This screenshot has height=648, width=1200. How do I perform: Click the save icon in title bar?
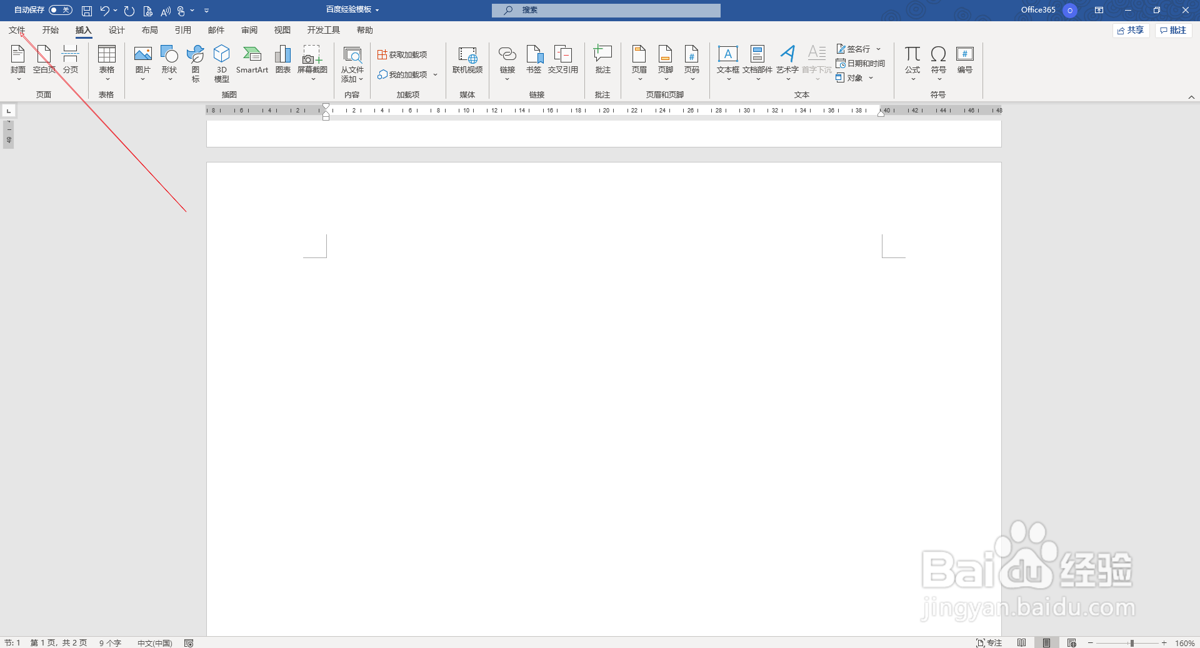(87, 11)
